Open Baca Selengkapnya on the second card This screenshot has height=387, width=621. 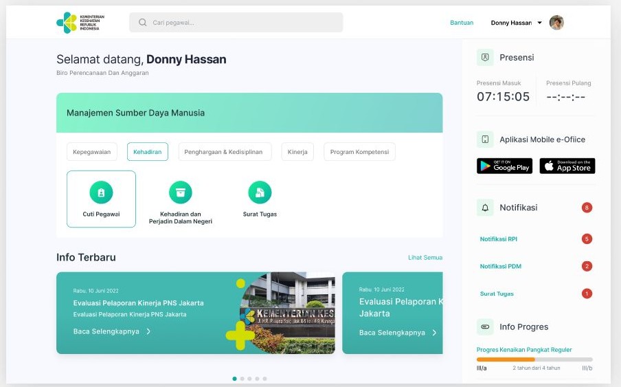click(392, 333)
